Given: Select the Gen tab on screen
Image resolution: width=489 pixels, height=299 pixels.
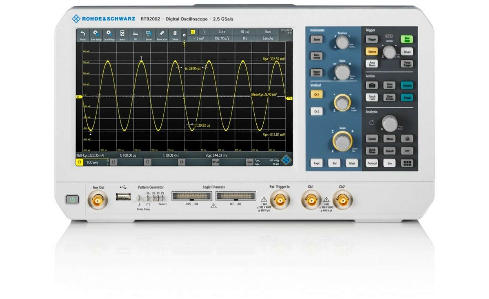Looking at the screenshot, I should click(x=250, y=162).
